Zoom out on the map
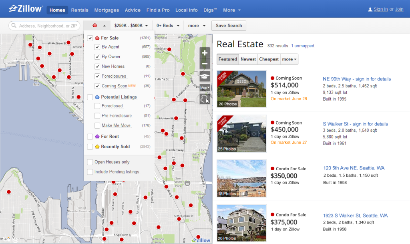410x244 pixels. 205,64
